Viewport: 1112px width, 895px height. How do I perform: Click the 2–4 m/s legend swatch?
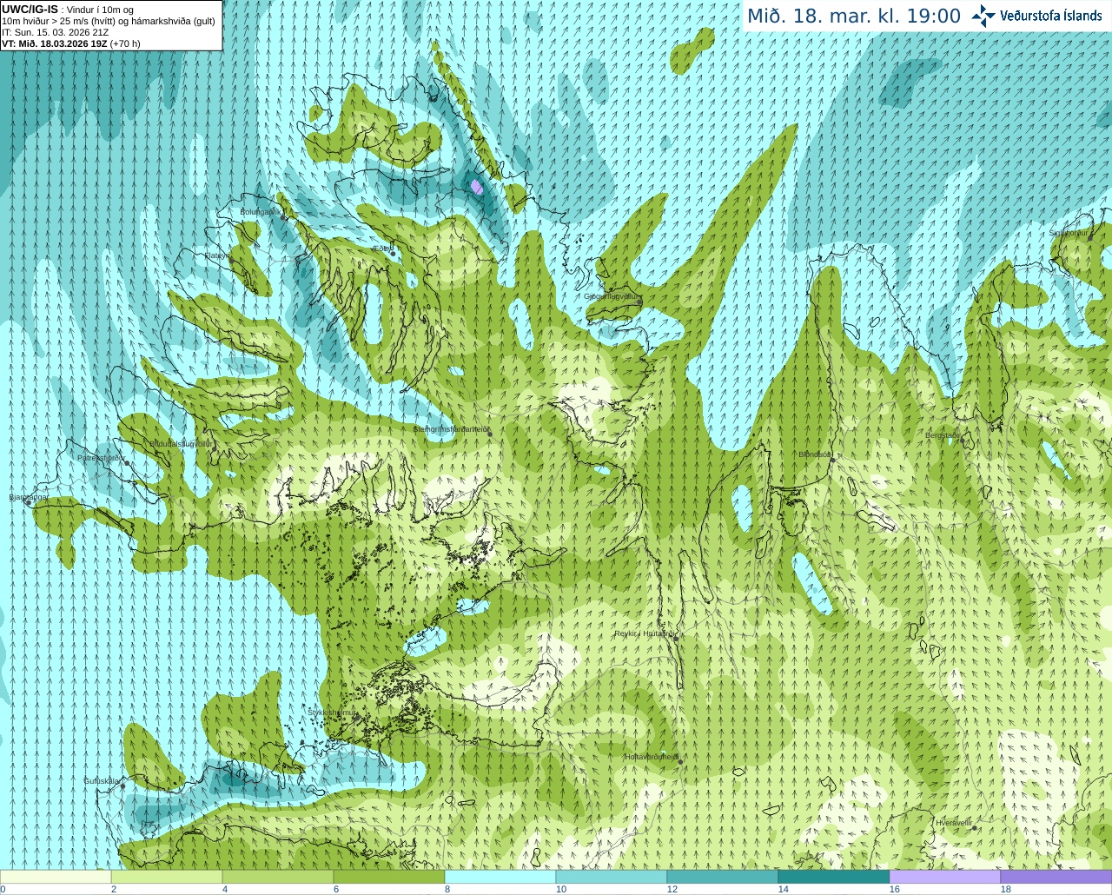[x=167, y=877]
